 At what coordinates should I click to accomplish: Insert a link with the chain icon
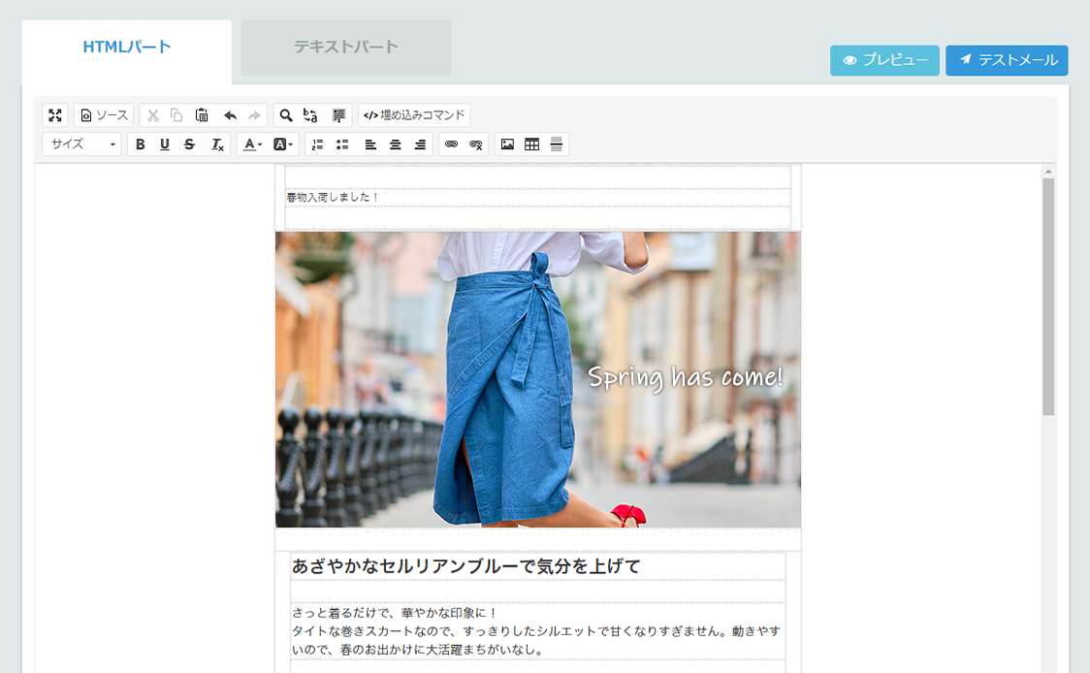point(451,144)
